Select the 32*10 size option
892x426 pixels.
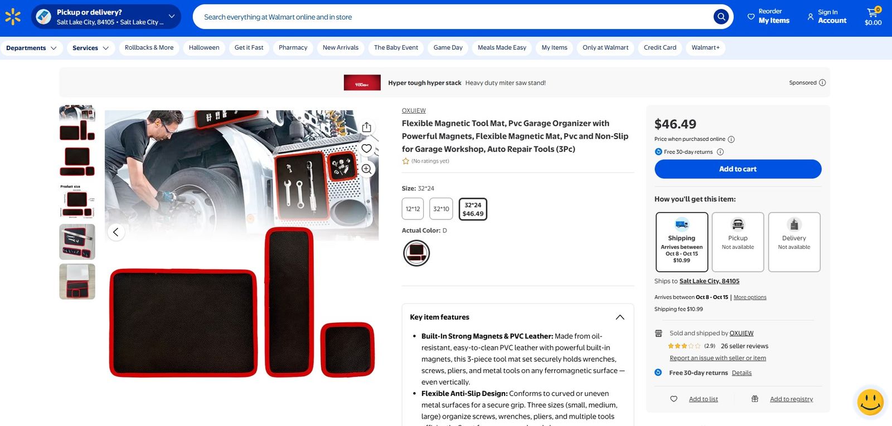441,209
